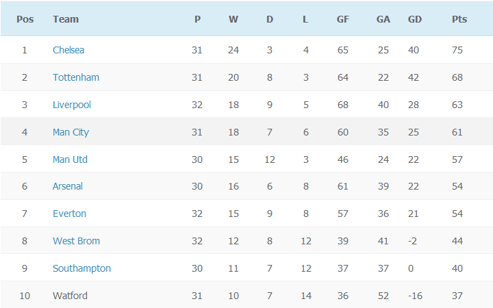Viewport: 493px width, 308px height.
Task: Select the Man City link
Action: (x=71, y=132)
